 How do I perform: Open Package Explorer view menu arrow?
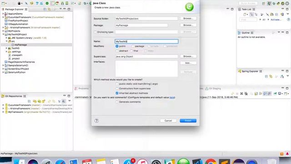[60, 9]
